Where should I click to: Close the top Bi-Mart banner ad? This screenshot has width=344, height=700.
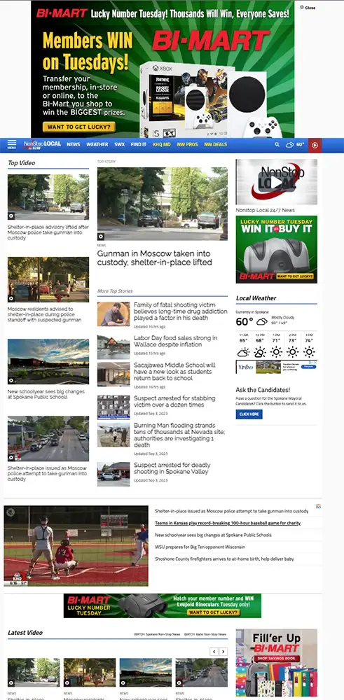pos(308,8)
